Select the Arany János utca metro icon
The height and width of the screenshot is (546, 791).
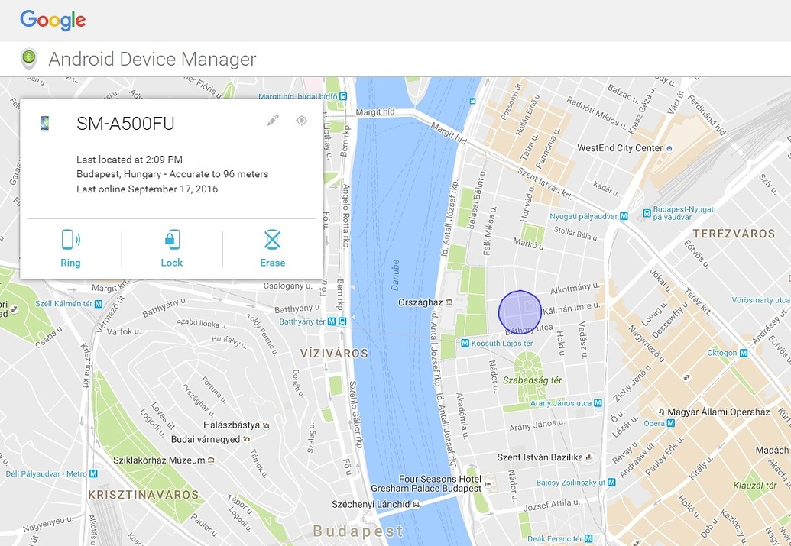coord(598,403)
